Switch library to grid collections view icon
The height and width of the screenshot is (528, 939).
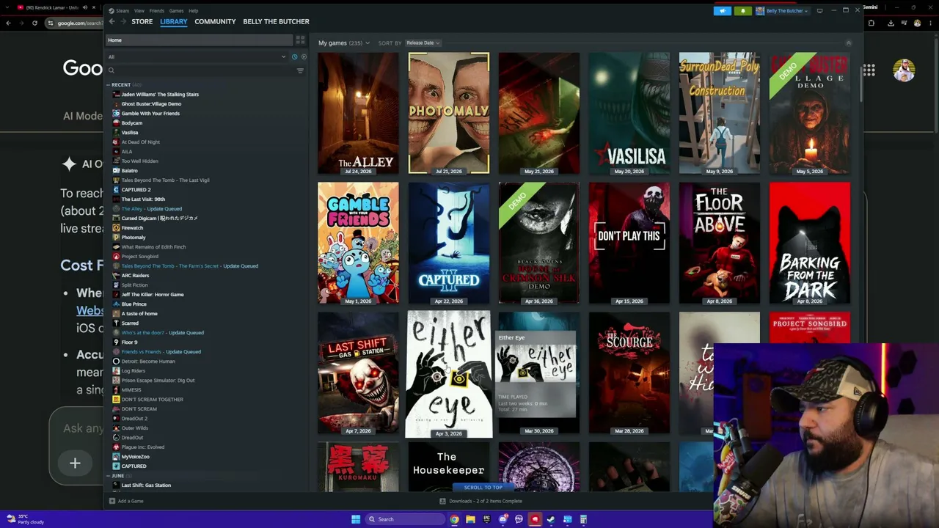pos(300,40)
